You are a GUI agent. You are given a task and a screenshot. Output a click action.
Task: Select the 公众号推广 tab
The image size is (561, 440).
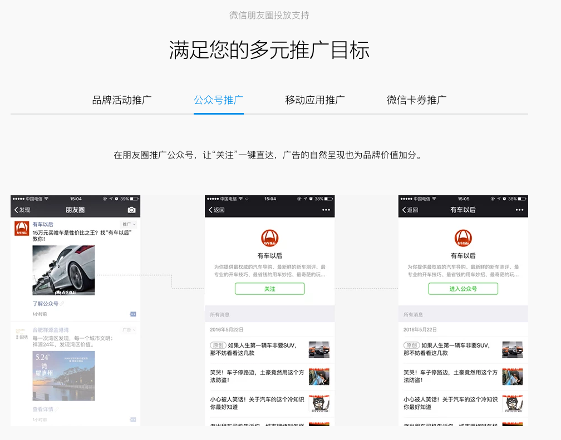point(219,100)
